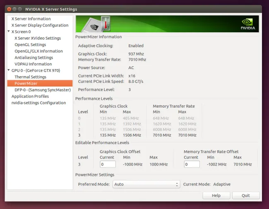Open nvidia-settings Configuration page
This screenshot has height=209, width=269.
click(38, 103)
